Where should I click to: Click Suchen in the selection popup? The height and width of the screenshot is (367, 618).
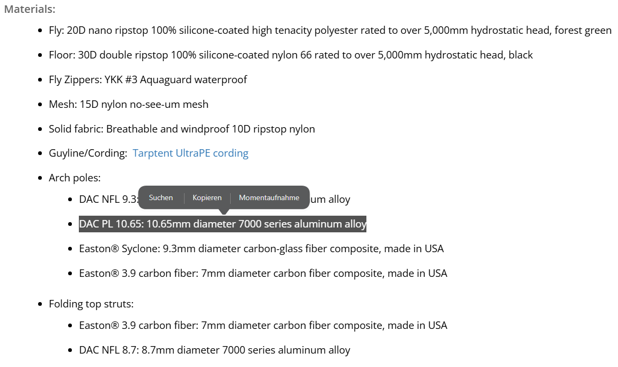click(161, 197)
